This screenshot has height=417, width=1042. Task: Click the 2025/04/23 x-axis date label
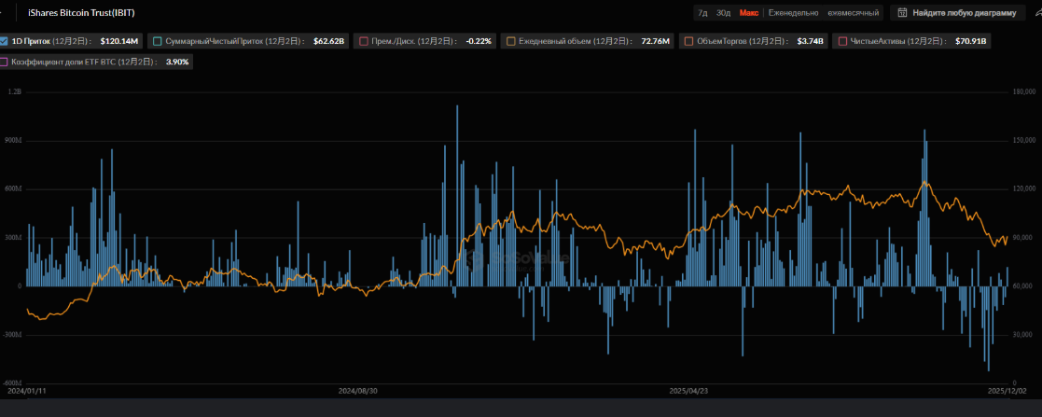pyautogui.click(x=689, y=391)
